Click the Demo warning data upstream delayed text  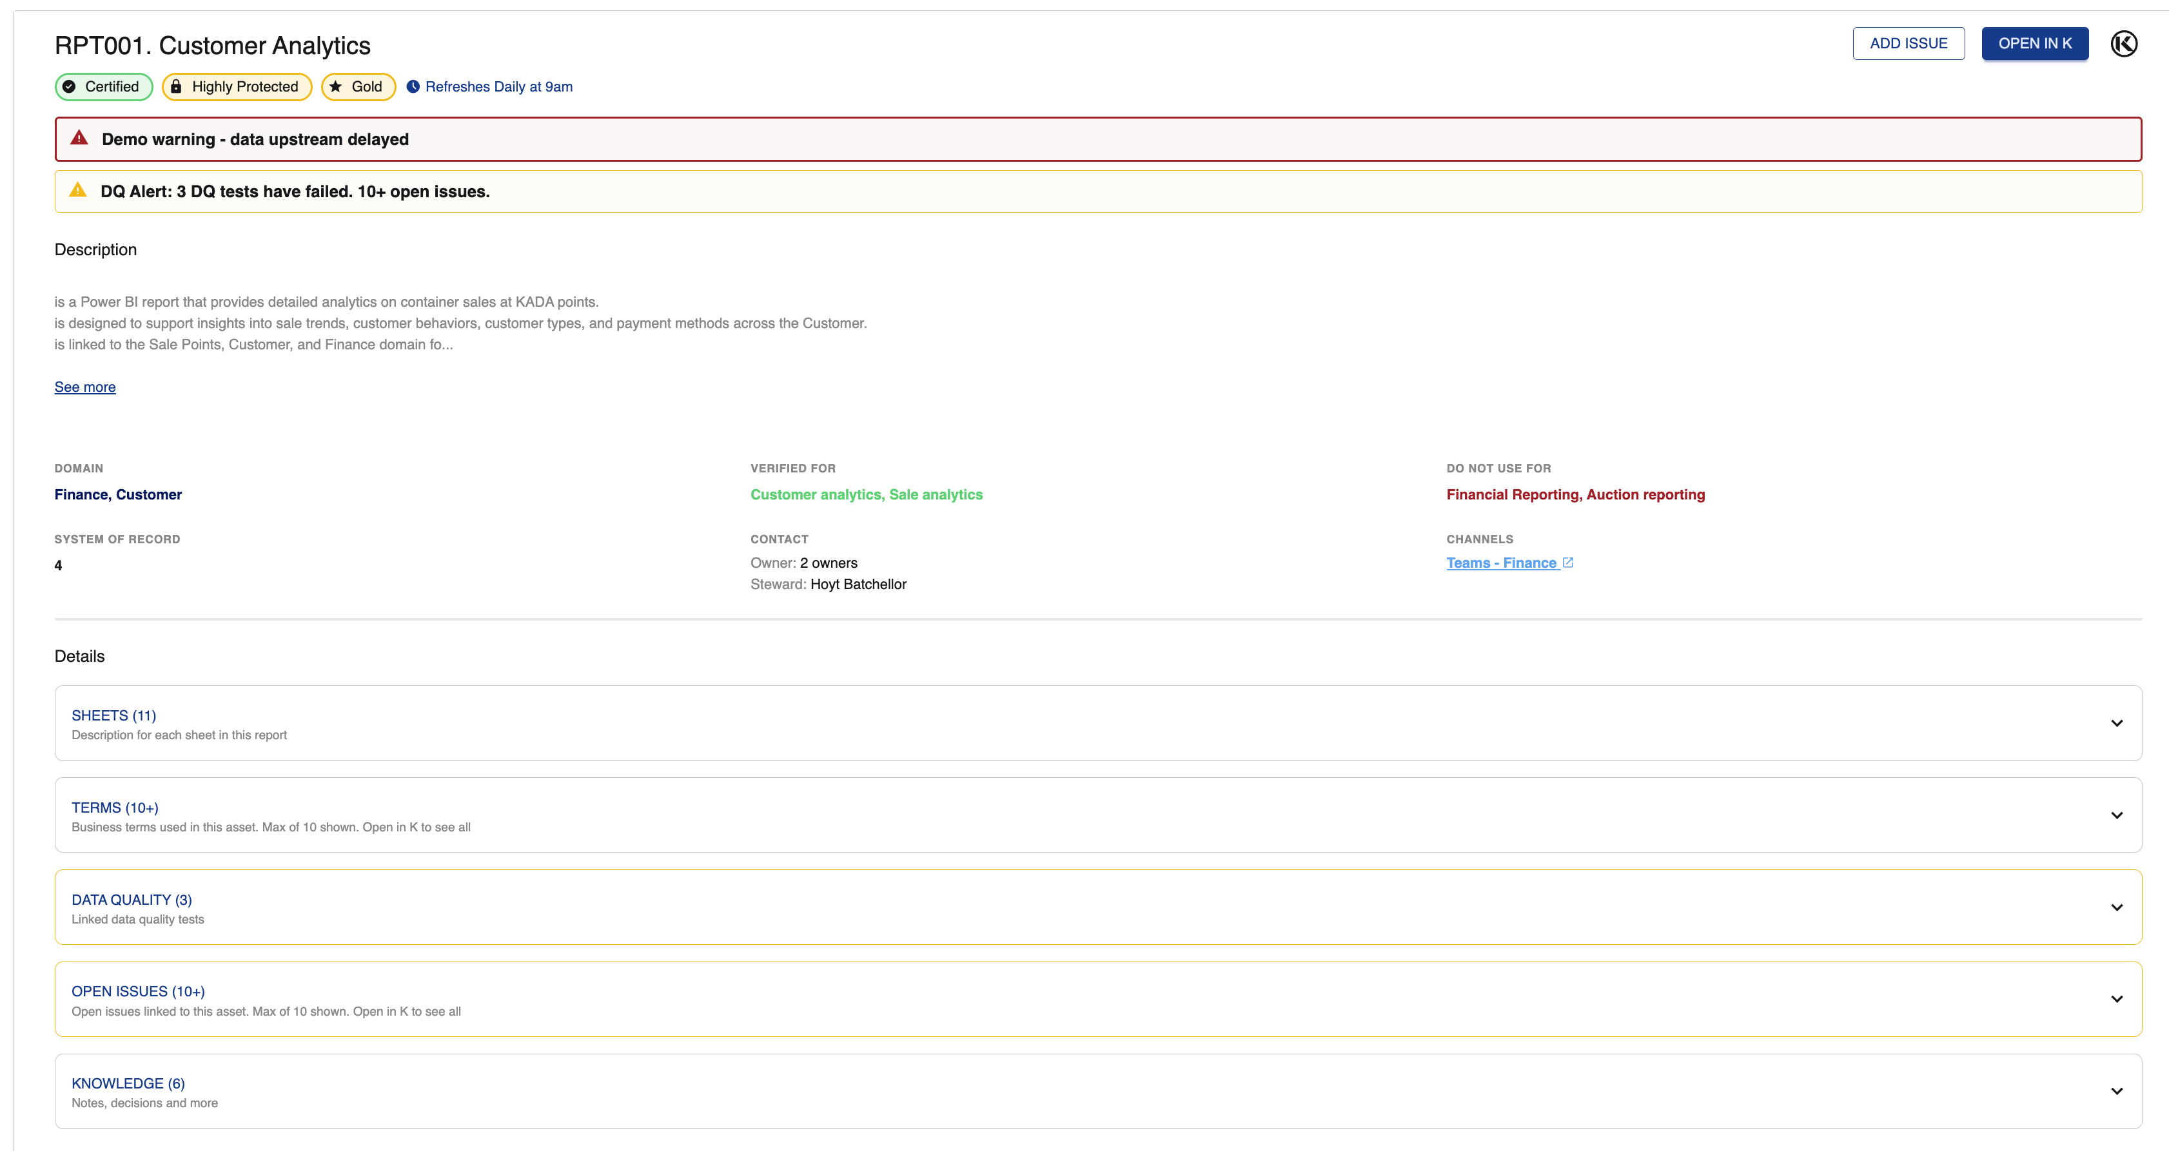255,140
